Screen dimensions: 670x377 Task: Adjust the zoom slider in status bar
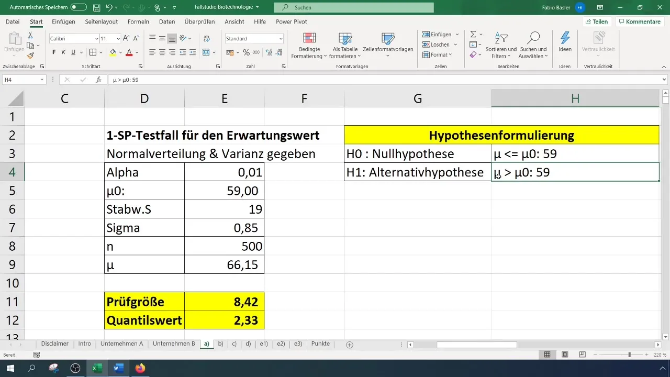629,354
